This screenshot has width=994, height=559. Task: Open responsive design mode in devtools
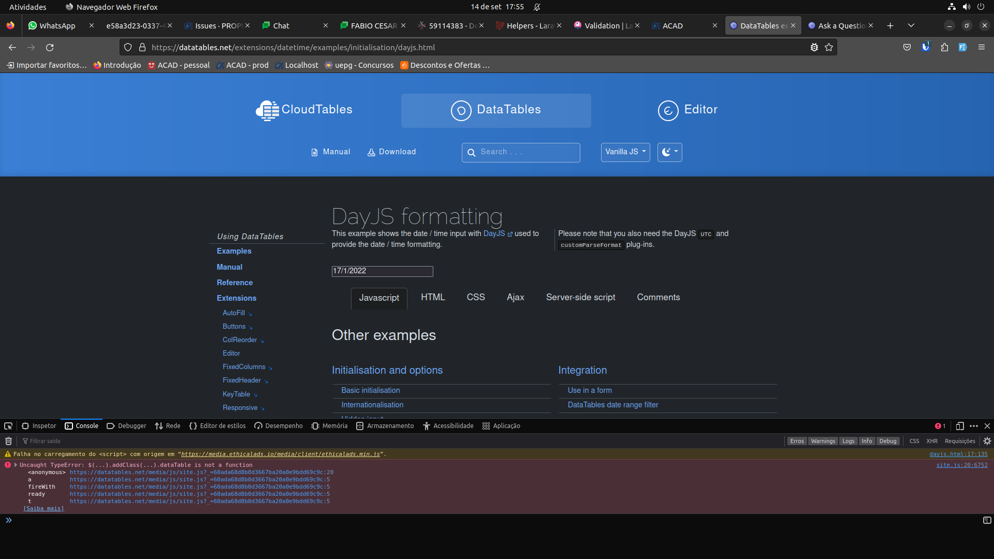pyautogui.click(x=961, y=425)
